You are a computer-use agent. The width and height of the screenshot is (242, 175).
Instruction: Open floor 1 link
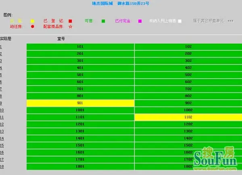click(x=1, y=47)
